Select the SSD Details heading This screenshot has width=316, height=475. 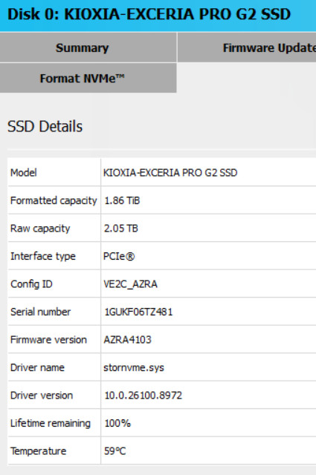tap(45, 126)
